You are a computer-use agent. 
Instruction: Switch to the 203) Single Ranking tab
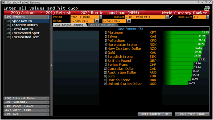(69, 25)
